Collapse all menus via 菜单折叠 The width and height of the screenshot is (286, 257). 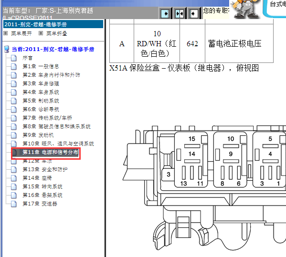point(56,33)
